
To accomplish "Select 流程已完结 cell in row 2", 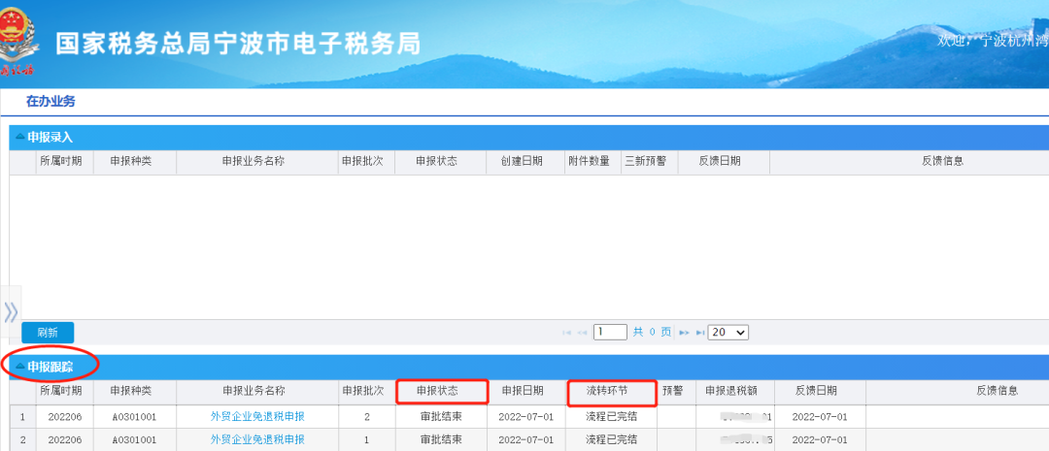I will tap(612, 439).
